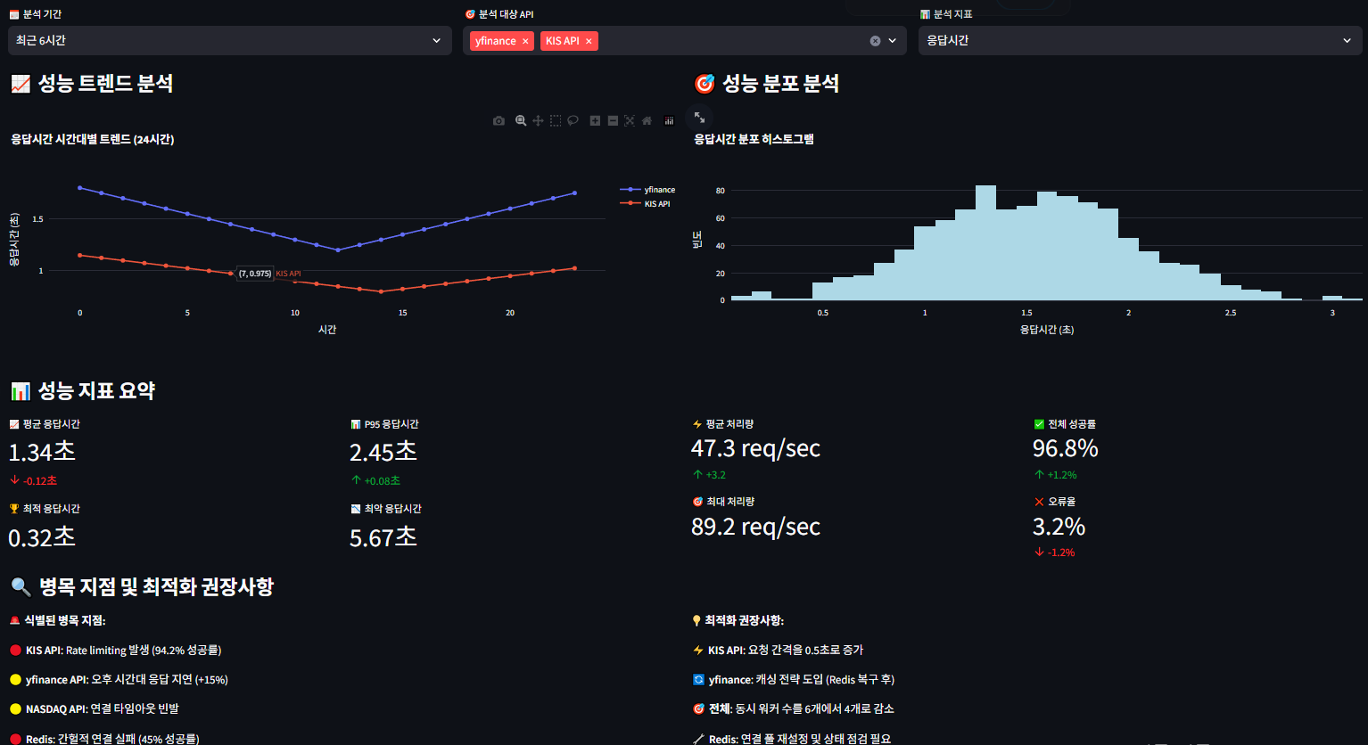Expand the 분석 대상 API multiselect arrow
Screen dimensions: 1368x745
click(893, 41)
